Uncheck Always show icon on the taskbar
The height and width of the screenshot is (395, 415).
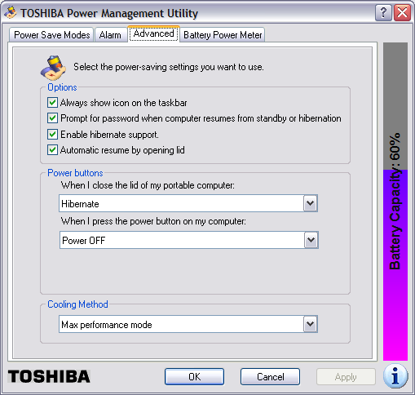click(52, 103)
